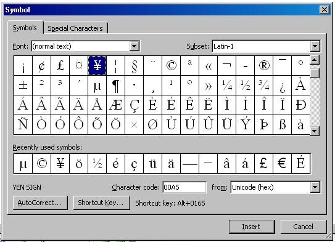The height and width of the screenshot is (242, 335).
Task: Select ö from recently used symbols
Action: click(x=78, y=164)
